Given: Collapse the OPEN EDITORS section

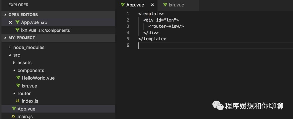Looking at the screenshot, I should point(5,15).
